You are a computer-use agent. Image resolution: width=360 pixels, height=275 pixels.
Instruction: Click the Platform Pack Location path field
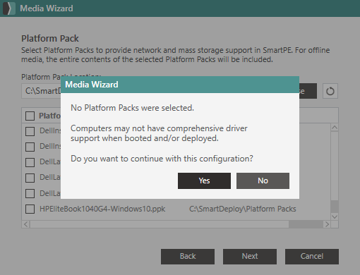pyautogui.click(x=41, y=91)
